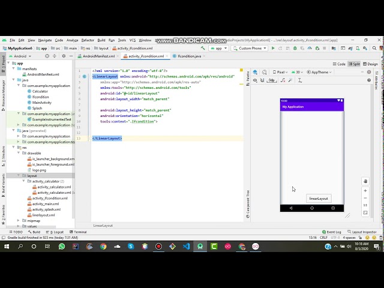Open Pixel device preview dropdown
Screen dimensions: 384x288
[x=280, y=72]
